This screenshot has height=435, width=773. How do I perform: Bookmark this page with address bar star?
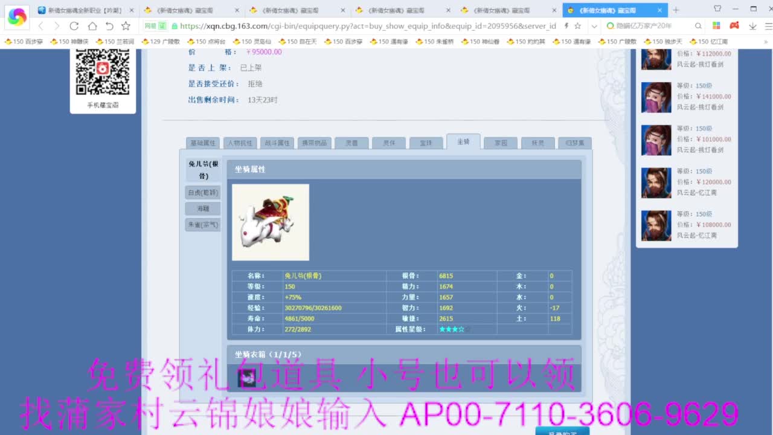[577, 26]
